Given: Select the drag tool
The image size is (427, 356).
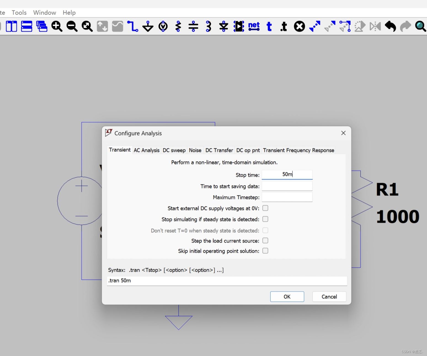Looking at the screenshot, I should tap(345, 26).
